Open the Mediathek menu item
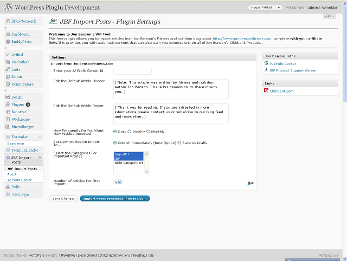 pos(21,62)
